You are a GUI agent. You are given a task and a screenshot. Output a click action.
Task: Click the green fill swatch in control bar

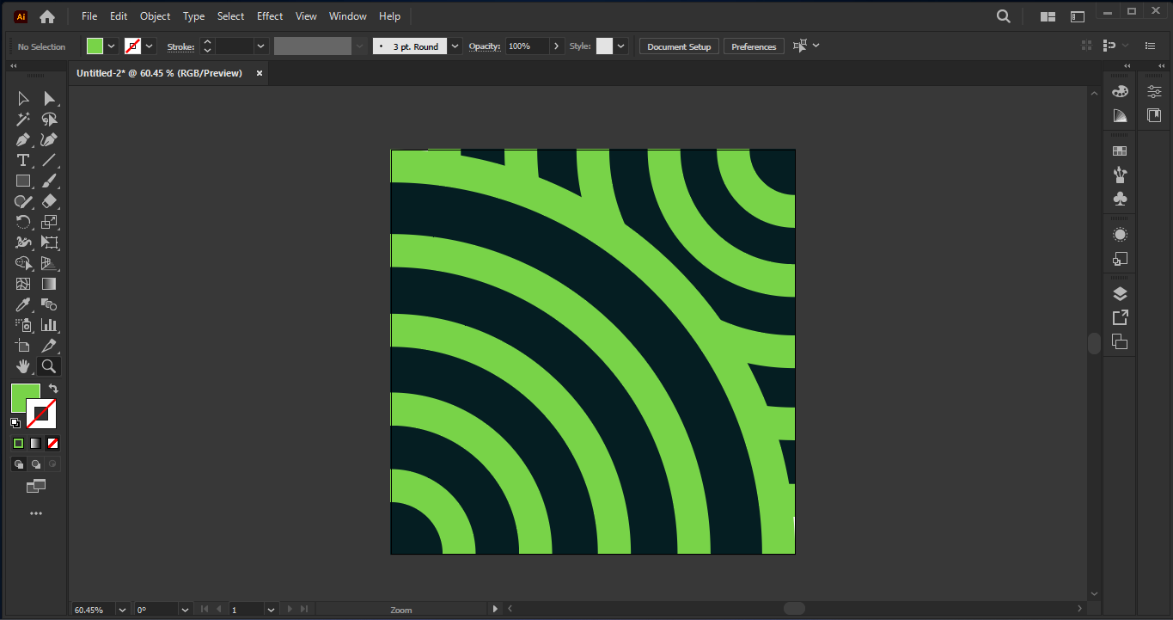coord(95,46)
